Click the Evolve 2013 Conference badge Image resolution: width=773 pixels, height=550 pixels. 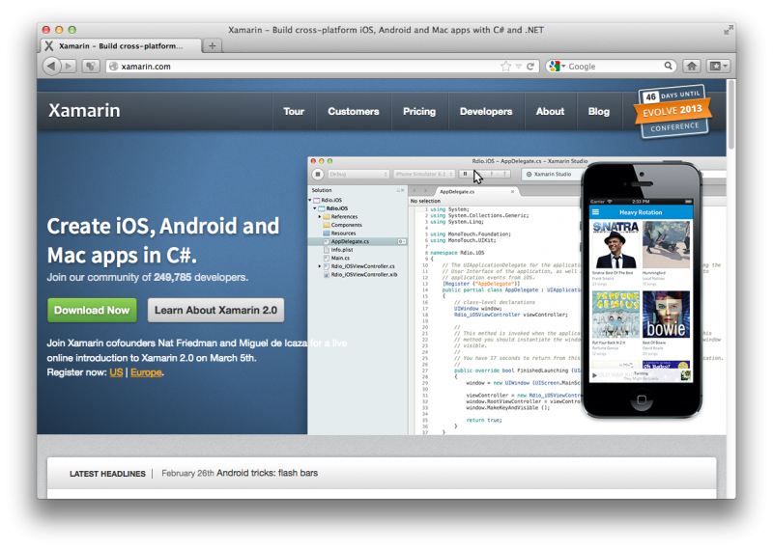[673, 111]
